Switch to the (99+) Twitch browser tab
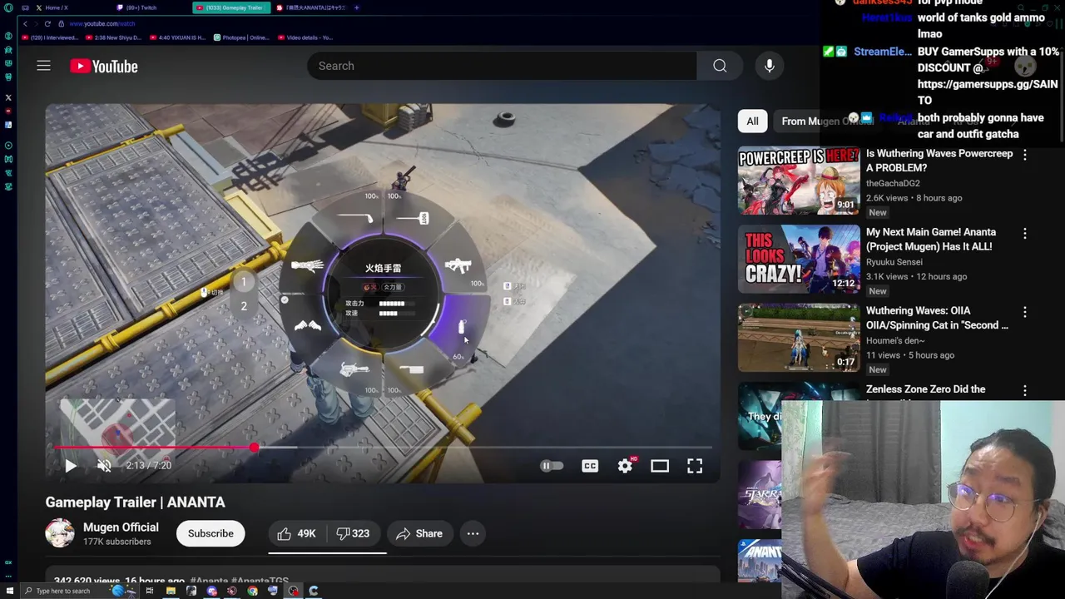This screenshot has width=1065, height=599. 152,7
